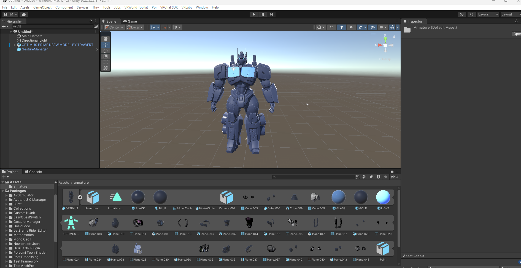Select GestureManager in Hierarchy
This screenshot has width=521, height=268.
[x=35, y=49]
